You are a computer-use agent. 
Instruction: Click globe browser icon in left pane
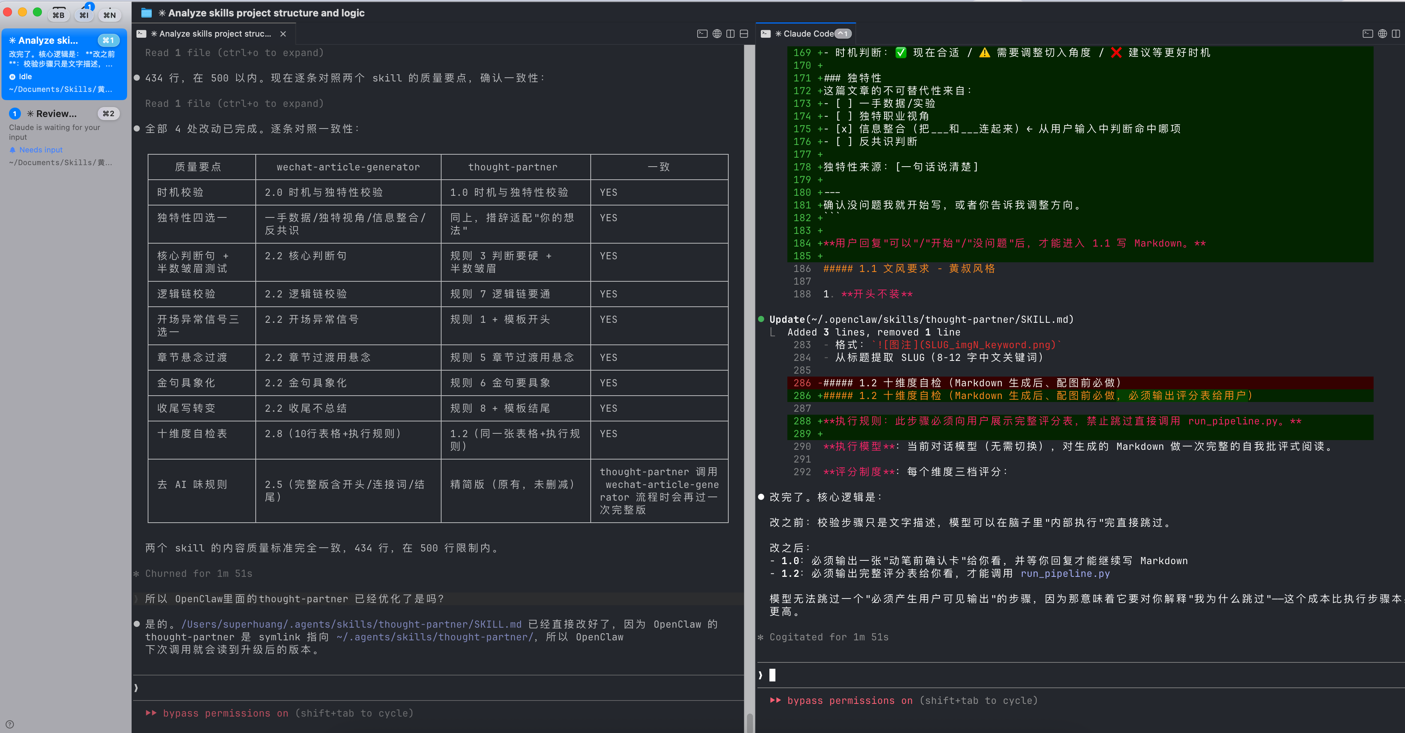(x=717, y=34)
